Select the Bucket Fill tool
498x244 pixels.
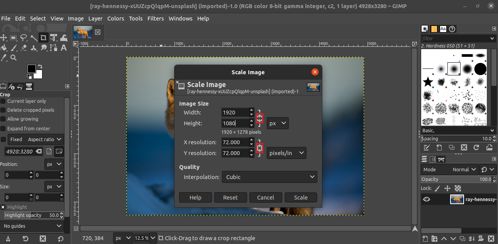[3, 48]
